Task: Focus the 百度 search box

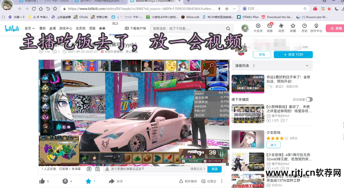Action: point(274,9)
